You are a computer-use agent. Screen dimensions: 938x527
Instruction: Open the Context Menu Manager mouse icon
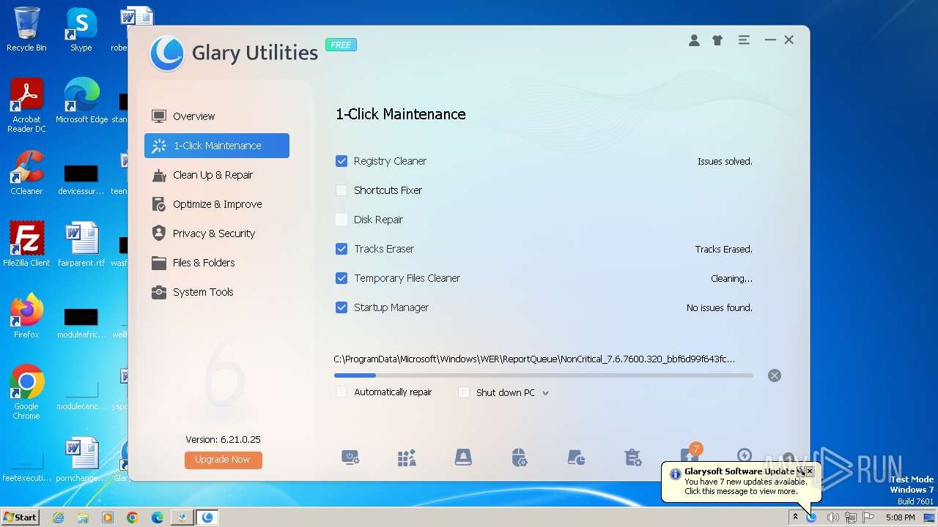[x=520, y=457]
